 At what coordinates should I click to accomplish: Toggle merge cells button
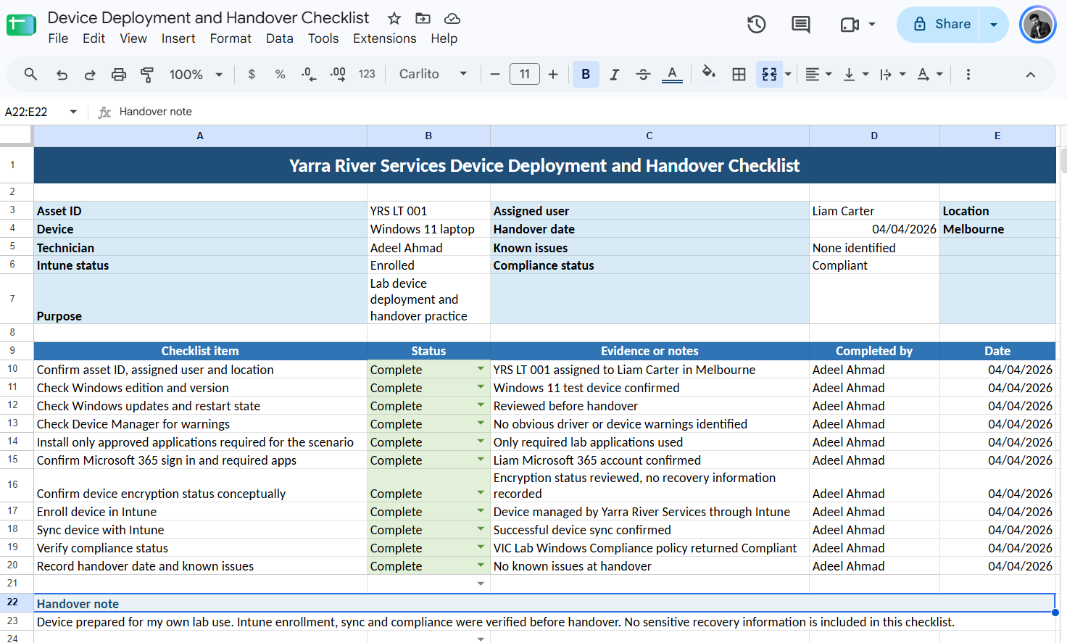[x=769, y=74]
